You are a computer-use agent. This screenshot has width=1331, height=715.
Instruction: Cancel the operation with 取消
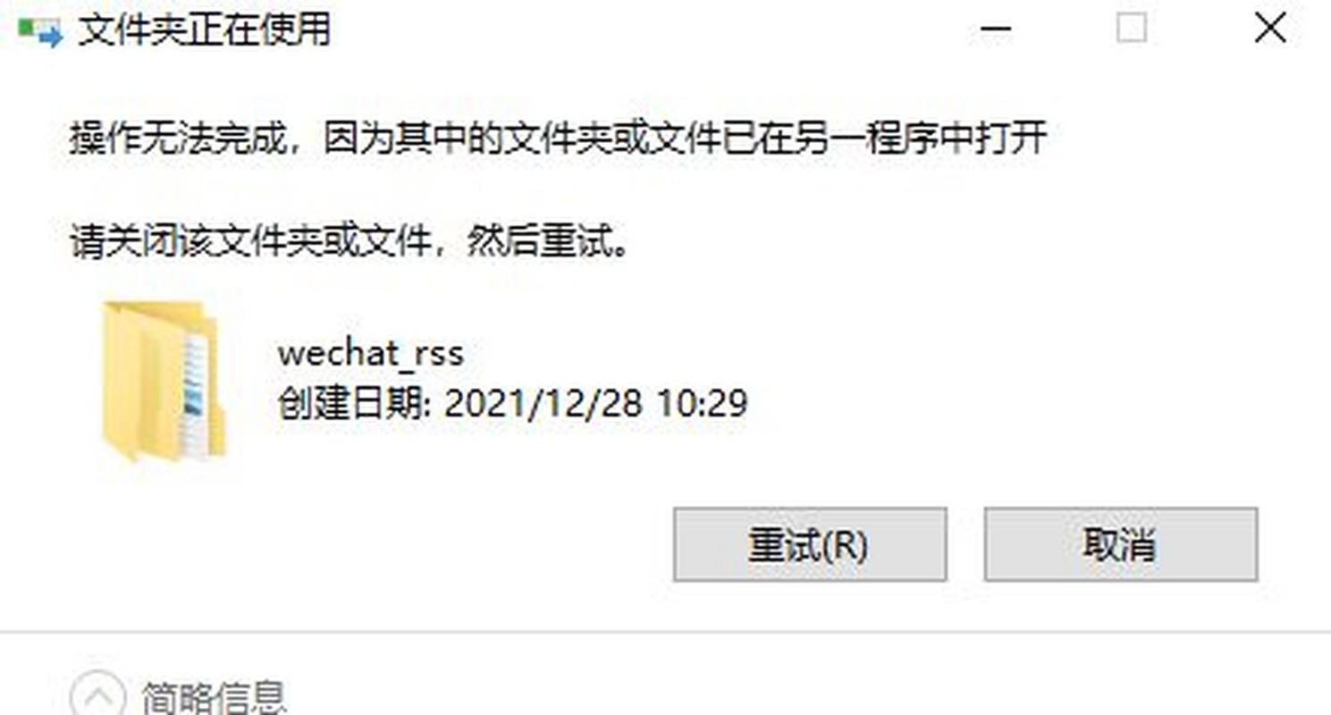coord(1121,544)
